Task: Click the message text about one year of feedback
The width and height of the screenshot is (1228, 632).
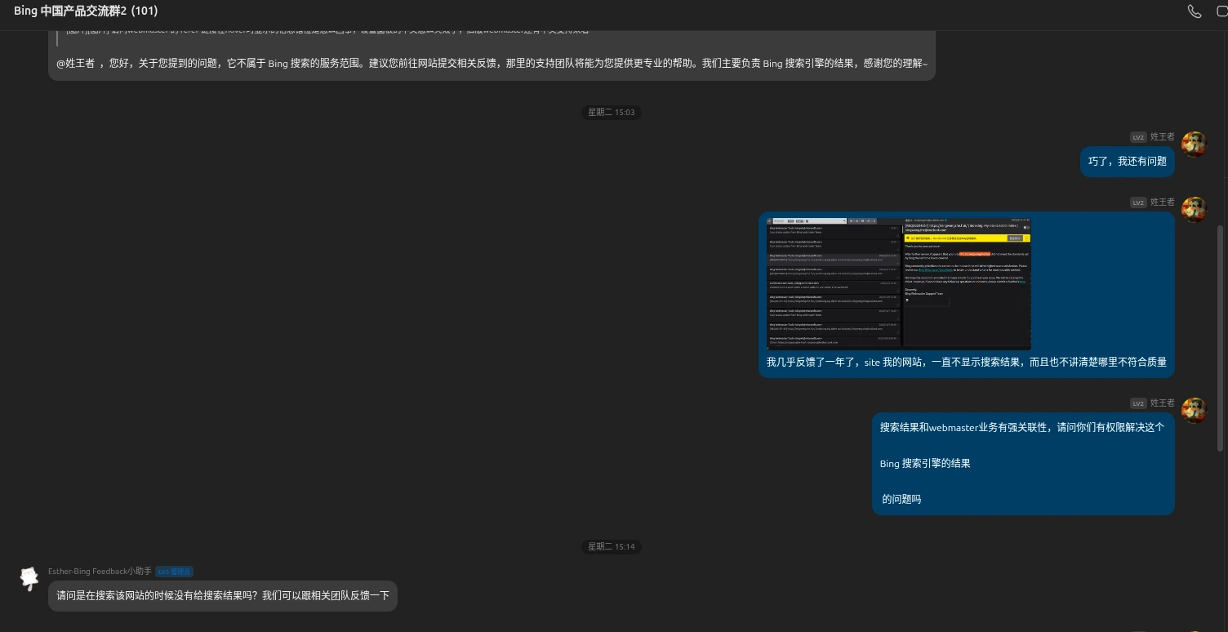Action: (x=966, y=362)
